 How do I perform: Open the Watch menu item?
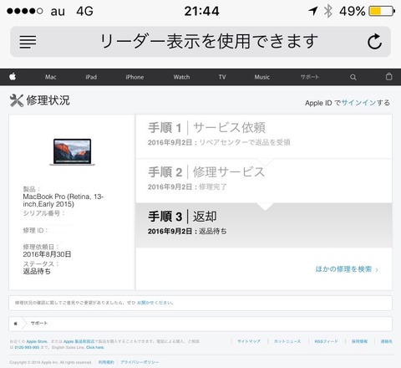pos(181,77)
